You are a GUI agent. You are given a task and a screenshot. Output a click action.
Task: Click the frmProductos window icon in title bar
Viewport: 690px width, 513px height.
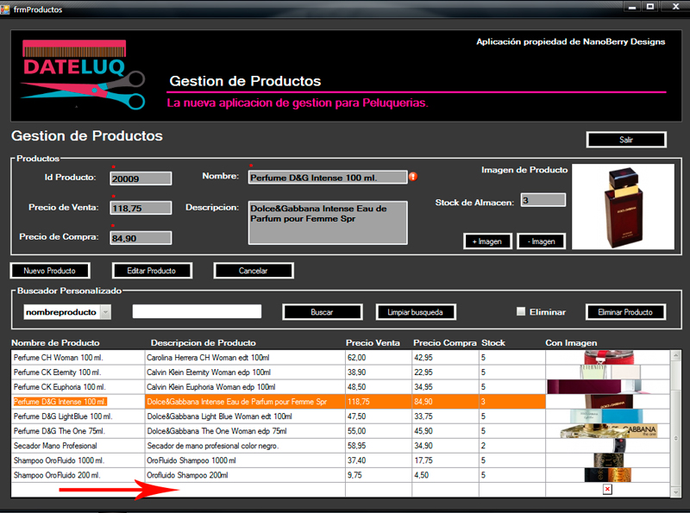[x=5, y=9]
